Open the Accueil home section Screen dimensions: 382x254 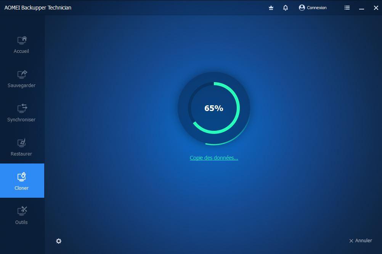tap(21, 45)
